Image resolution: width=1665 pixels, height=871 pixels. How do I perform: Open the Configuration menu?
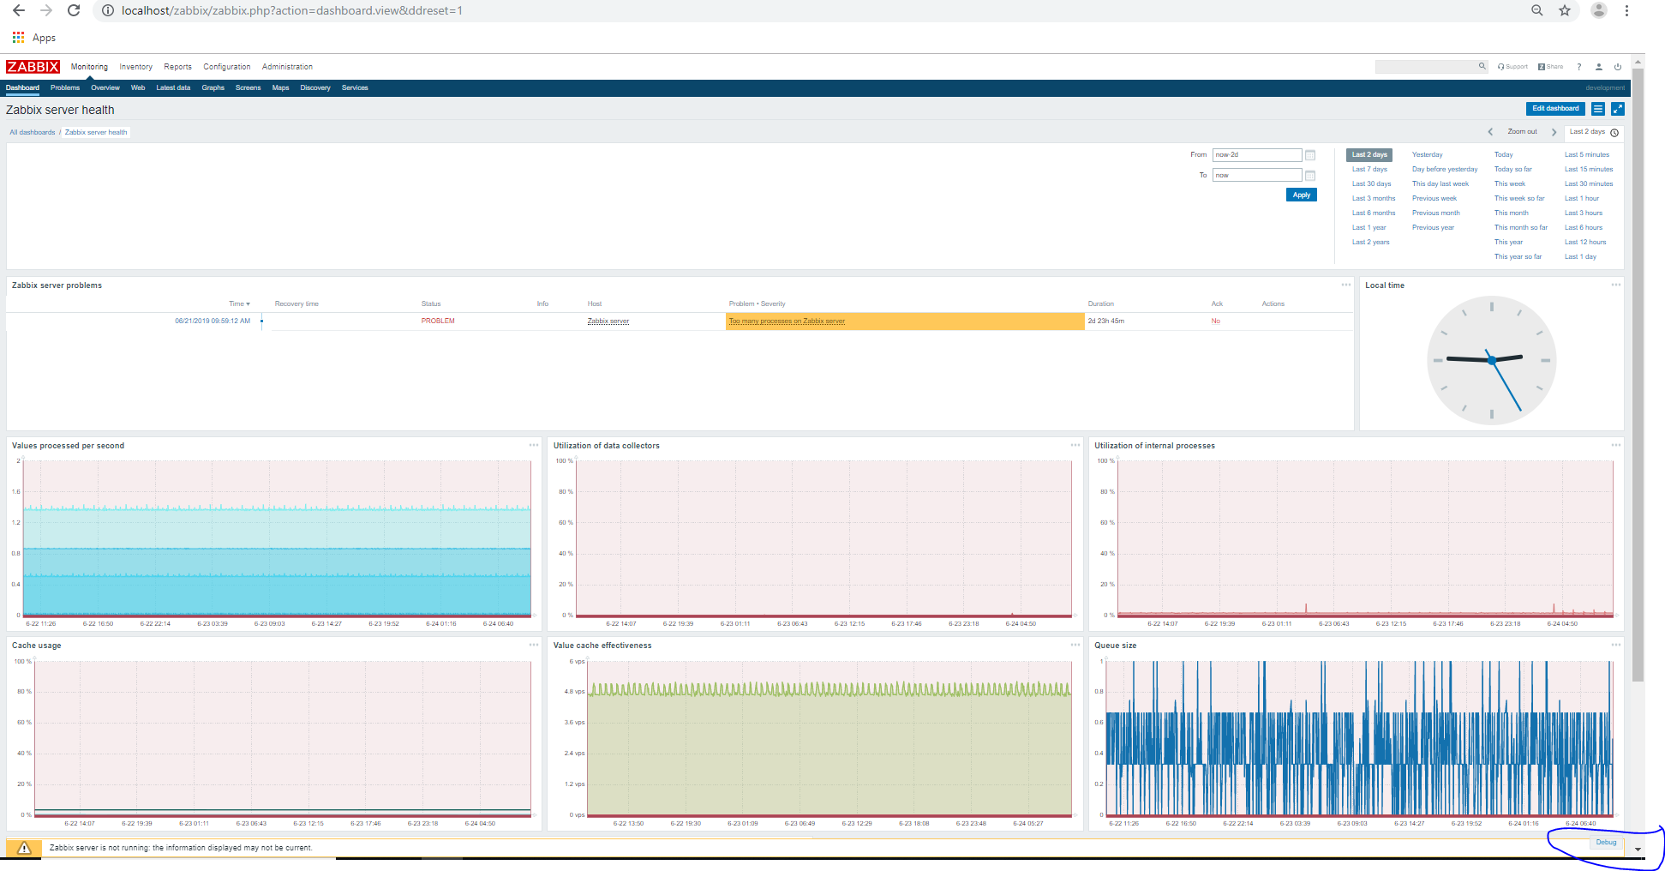click(x=226, y=67)
